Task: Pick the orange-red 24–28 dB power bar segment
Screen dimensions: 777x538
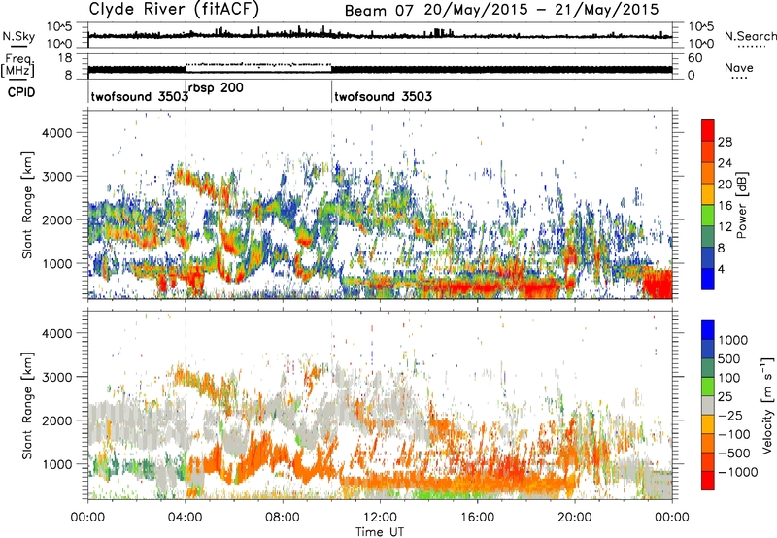Action: [x=708, y=151]
